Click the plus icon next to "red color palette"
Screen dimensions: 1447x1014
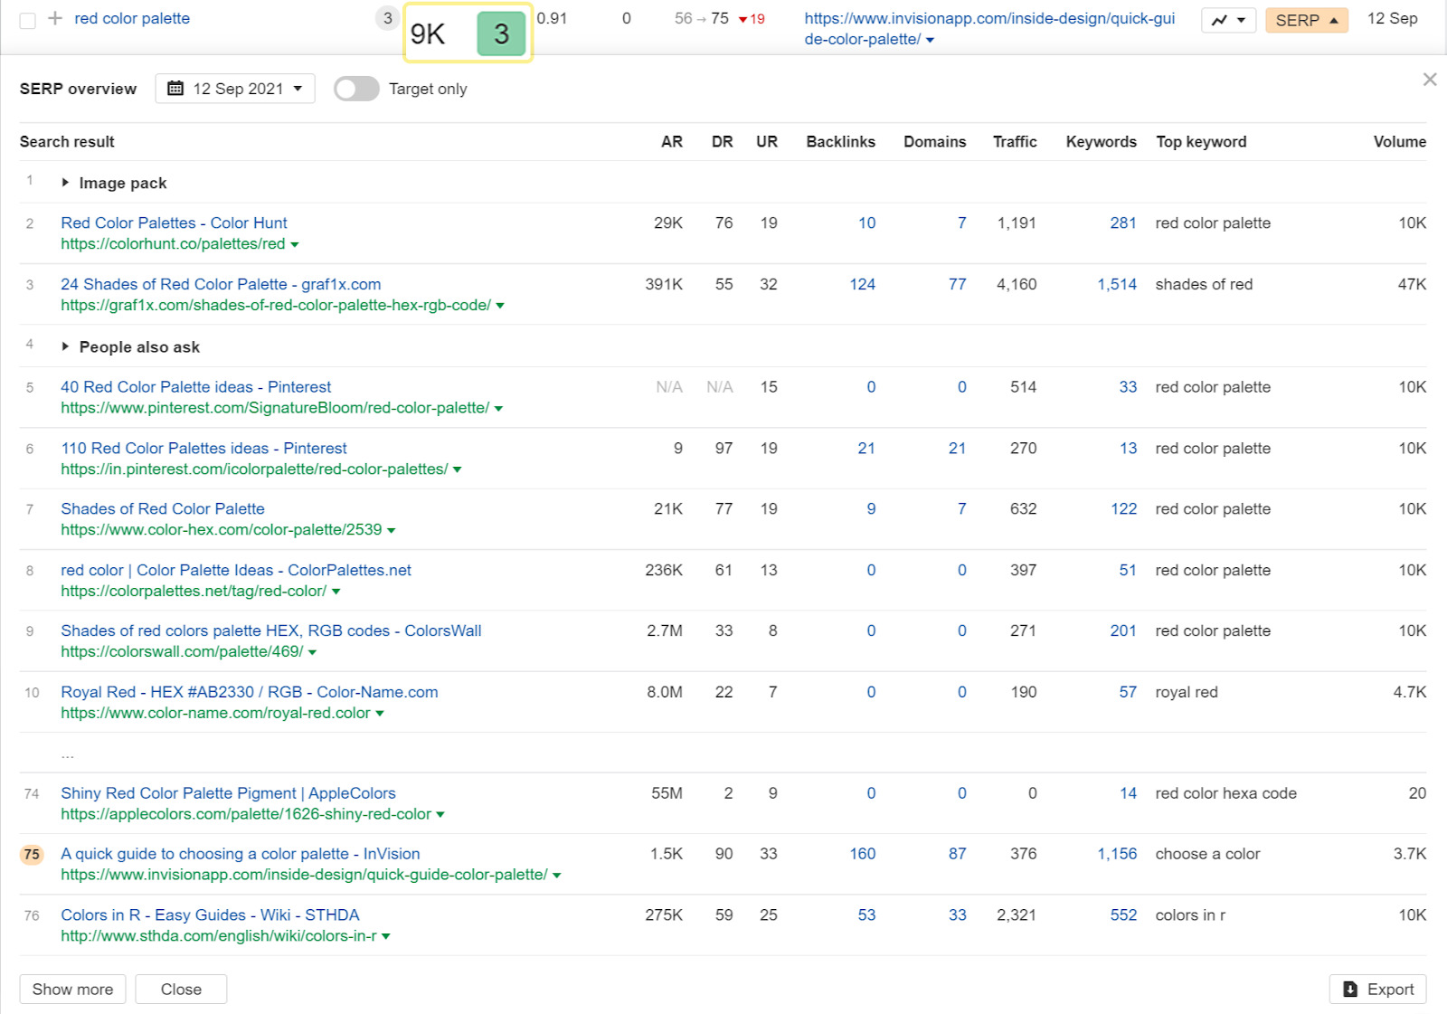(52, 18)
